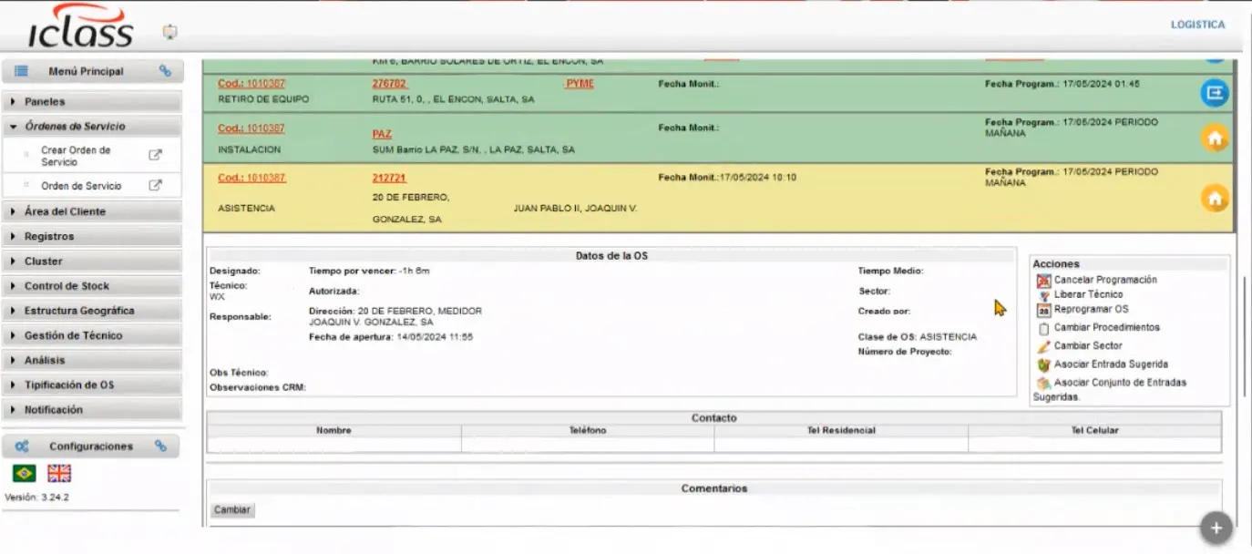This screenshot has height=554, width=1252.
Task: Click Reprogramar OS action
Action: (1091, 309)
